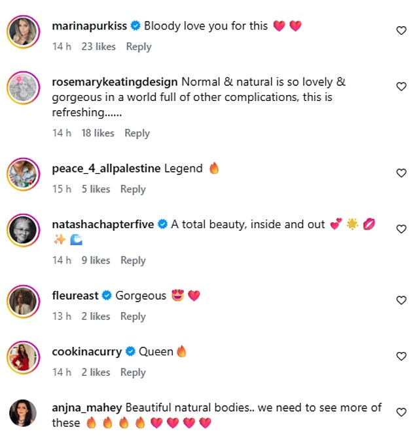This screenshot has height=436, width=415.
Task: Open the cookinacurry username link
Action: coord(86,351)
